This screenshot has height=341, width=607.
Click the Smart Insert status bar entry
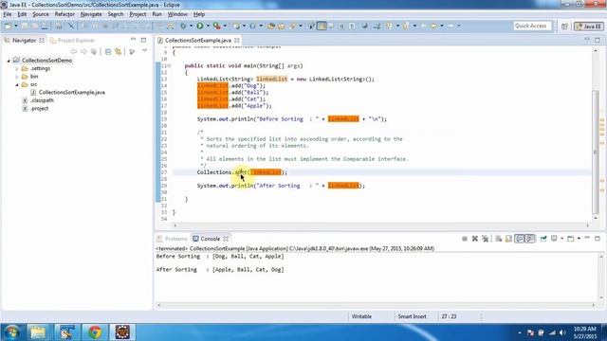(412, 316)
